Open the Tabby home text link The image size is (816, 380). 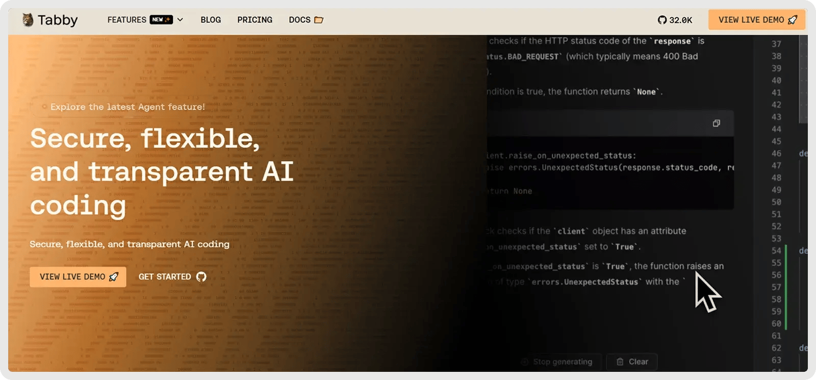(x=58, y=20)
